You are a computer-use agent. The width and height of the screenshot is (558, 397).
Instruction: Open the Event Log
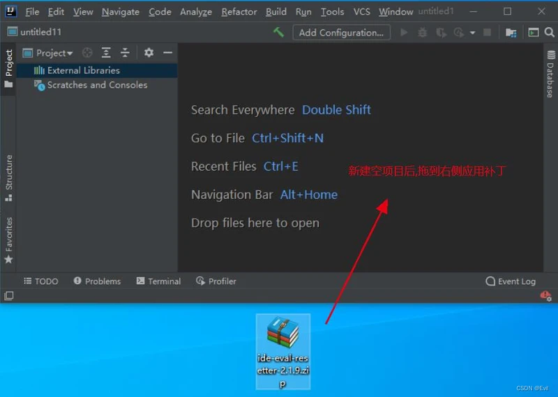[x=511, y=281]
